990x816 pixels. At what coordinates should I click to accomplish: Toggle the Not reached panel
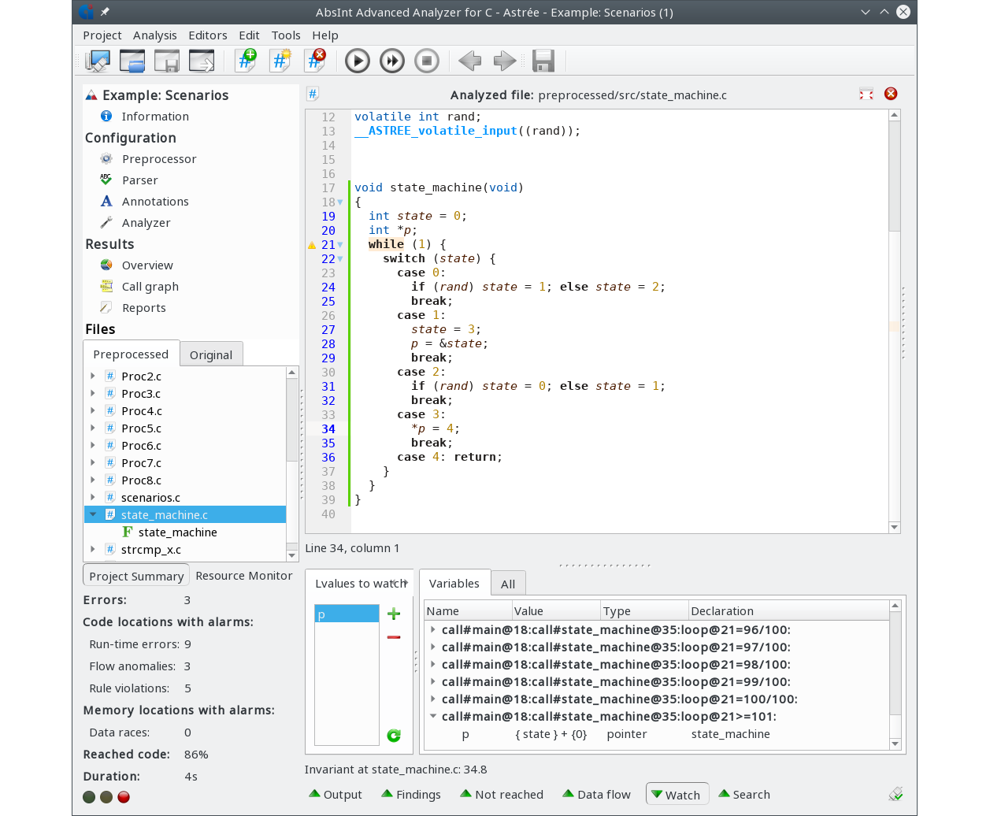[502, 794]
